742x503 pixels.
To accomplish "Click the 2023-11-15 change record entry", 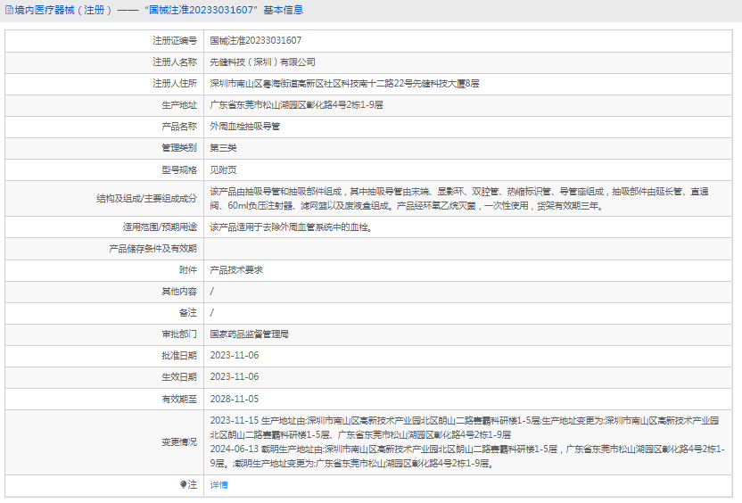I will point(465,427).
